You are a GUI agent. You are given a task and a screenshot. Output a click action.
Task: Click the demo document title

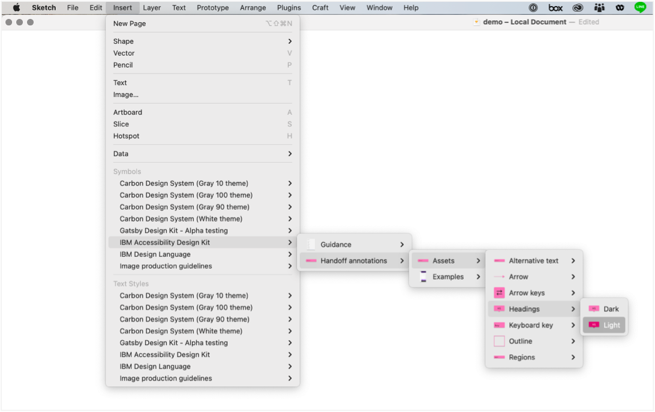(x=524, y=22)
